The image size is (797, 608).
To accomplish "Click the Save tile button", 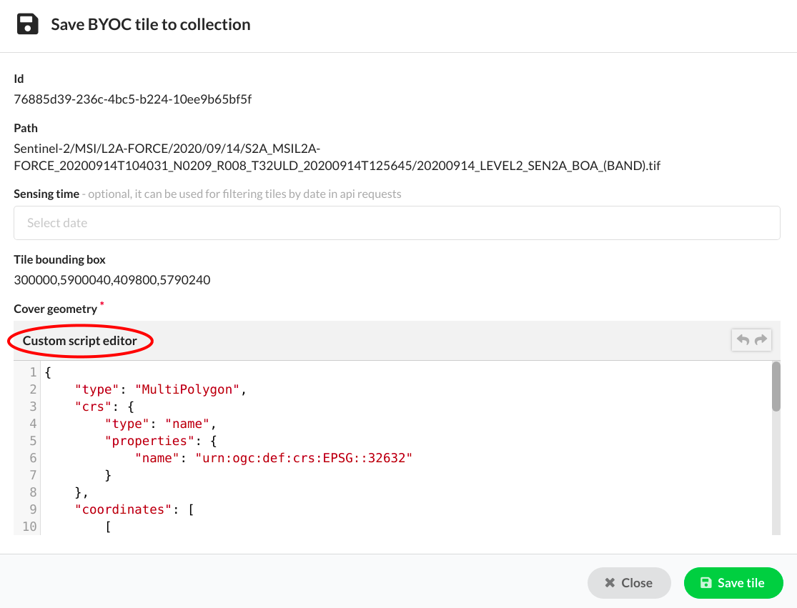I will 733,582.
